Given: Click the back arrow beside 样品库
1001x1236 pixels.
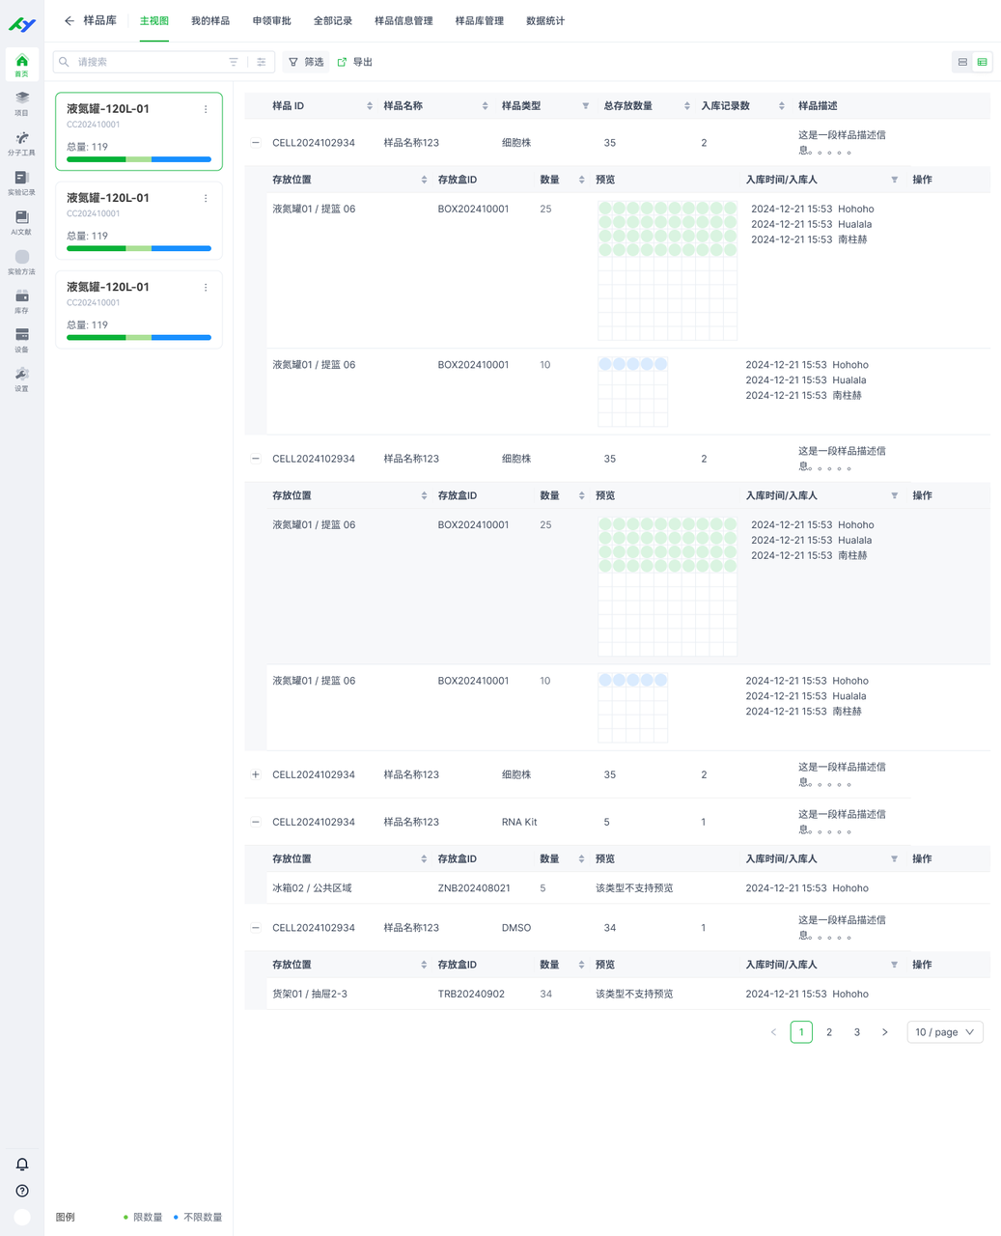Looking at the screenshot, I should click(69, 20).
